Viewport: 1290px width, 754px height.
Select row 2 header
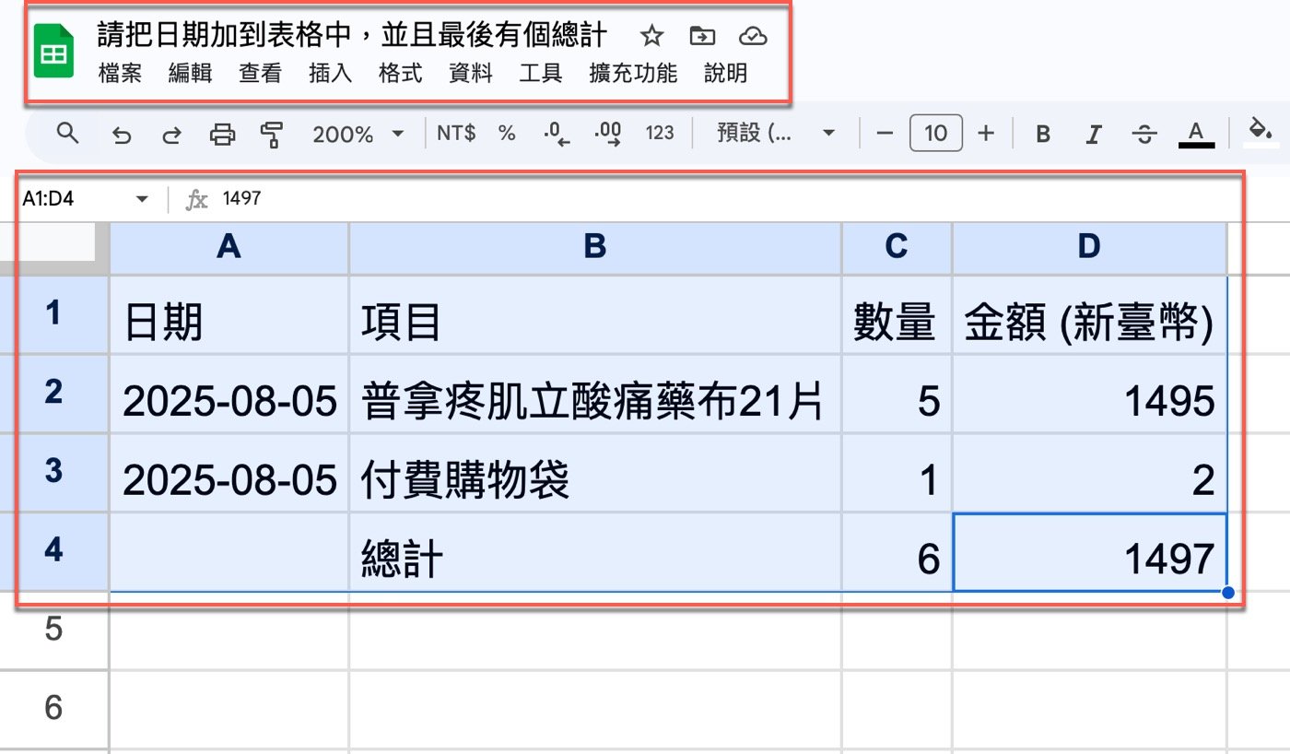click(x=53, y=393)
